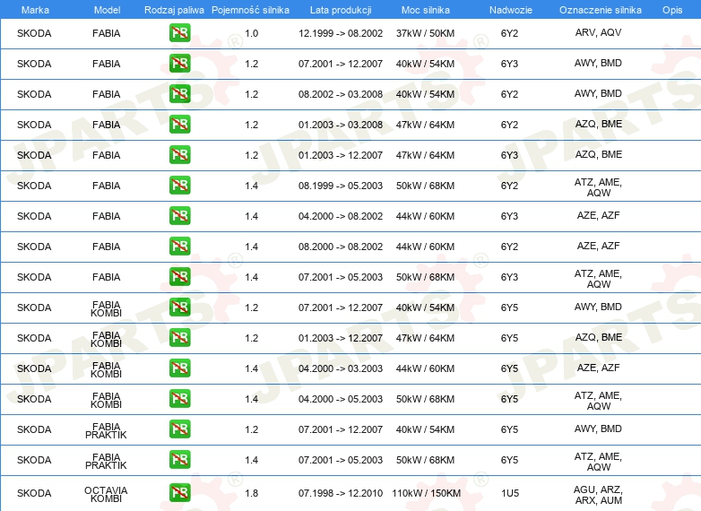Select the 04.2000 -> 08.2002 production years cell
The height and width of the screenshot is (511, 701).
pyautogui.click(x=341, y=216)
